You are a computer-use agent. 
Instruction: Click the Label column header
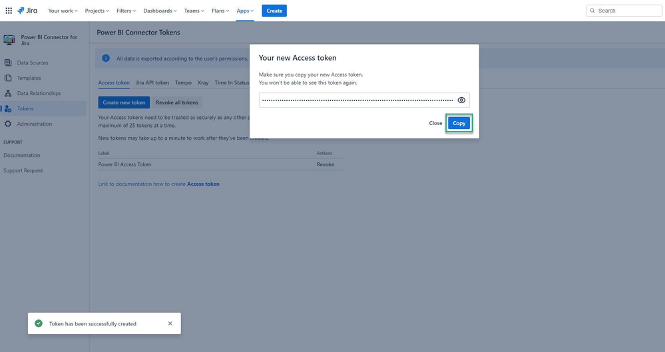coord(103,153)
